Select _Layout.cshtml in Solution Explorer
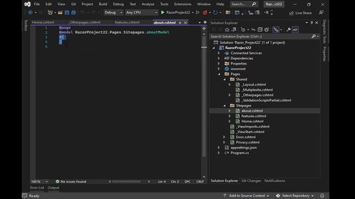The image size is (355, 199). point(253,85)
